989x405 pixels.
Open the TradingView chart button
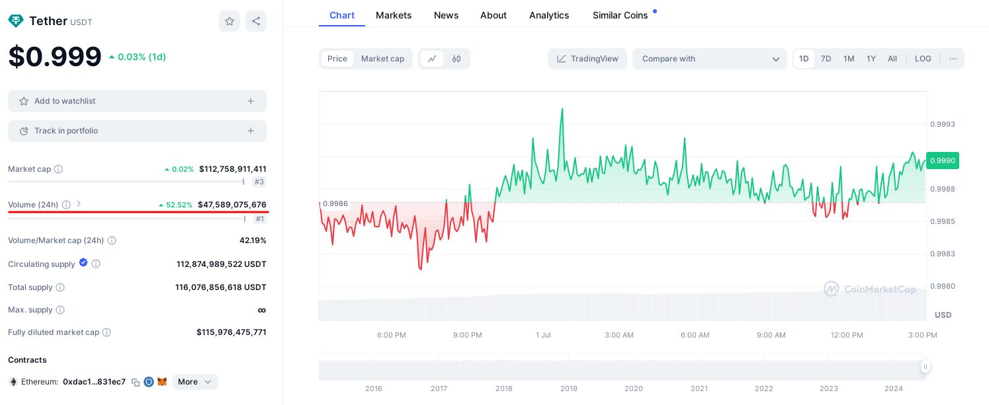(x=587, y=59)
